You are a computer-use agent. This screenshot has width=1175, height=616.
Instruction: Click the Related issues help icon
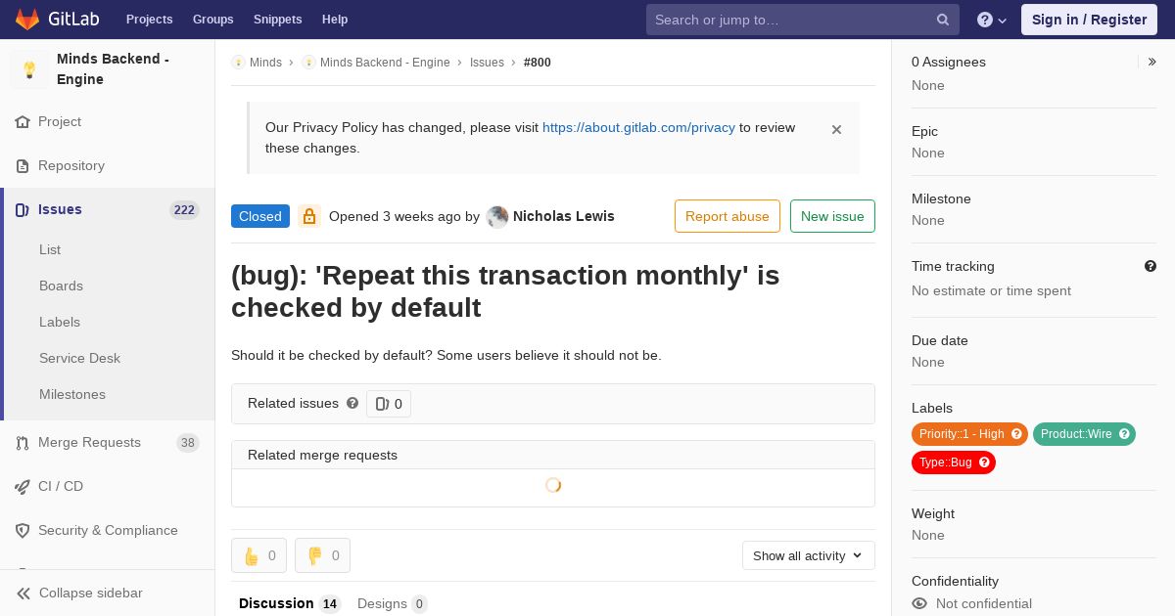352,403
